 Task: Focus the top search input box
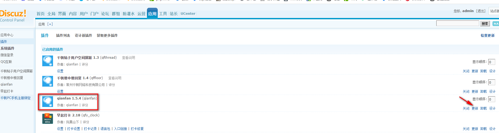coord(458,23)
